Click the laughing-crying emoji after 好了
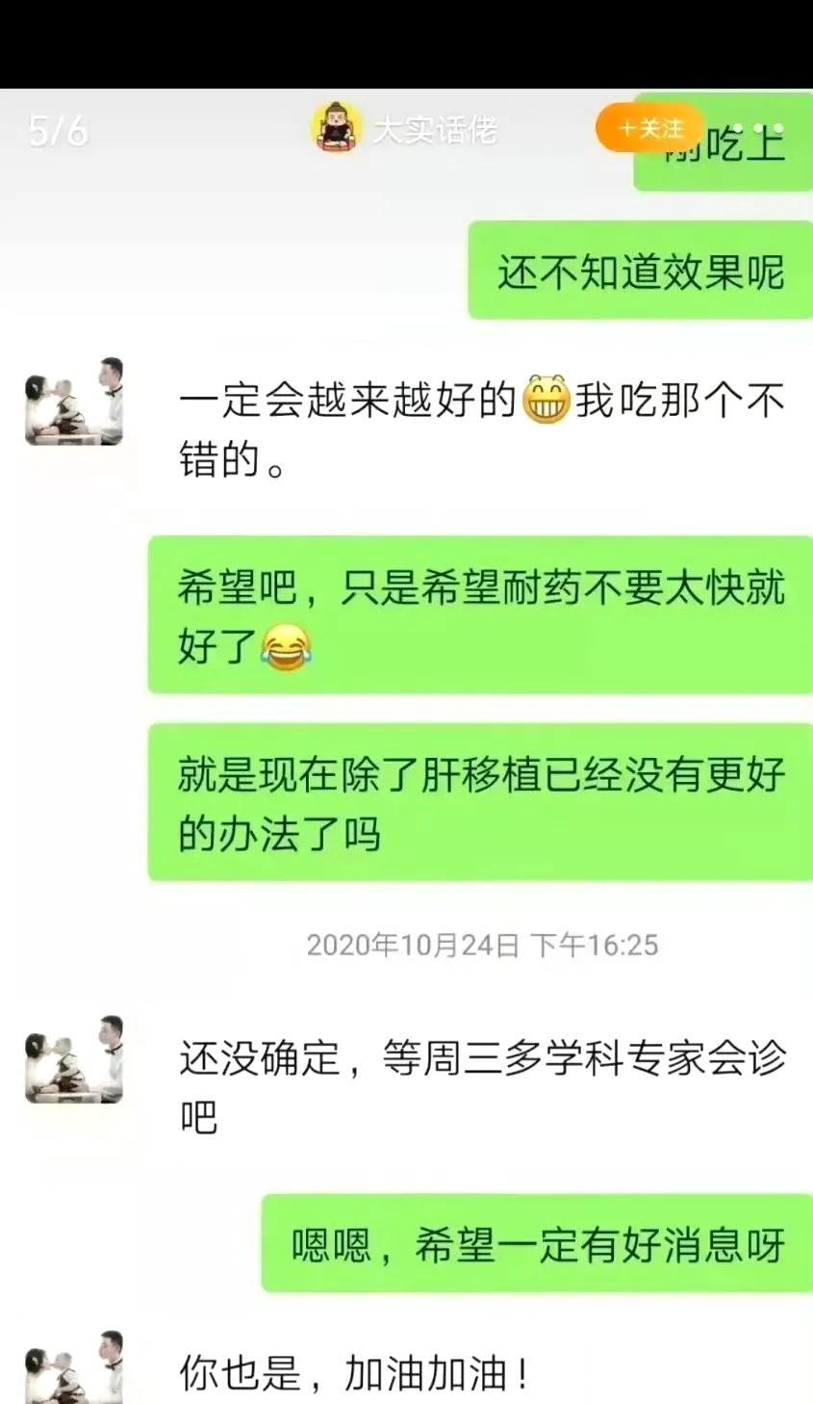 click(286, 646)
